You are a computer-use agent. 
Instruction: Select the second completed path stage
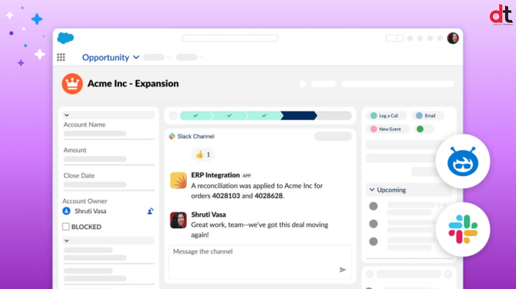coord(230,116)
